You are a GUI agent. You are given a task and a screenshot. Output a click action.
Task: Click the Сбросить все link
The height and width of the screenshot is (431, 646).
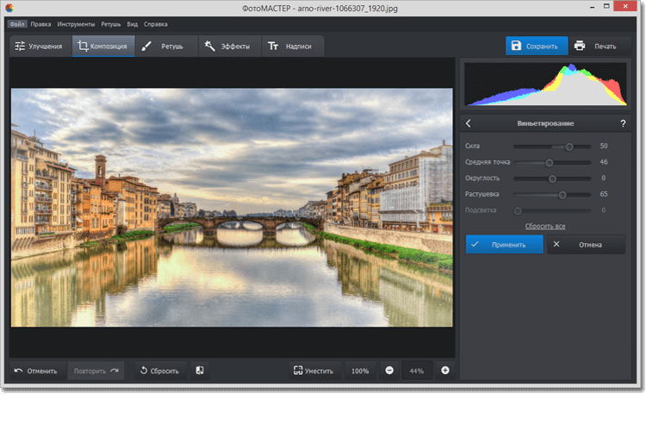[x=545, y=226]
